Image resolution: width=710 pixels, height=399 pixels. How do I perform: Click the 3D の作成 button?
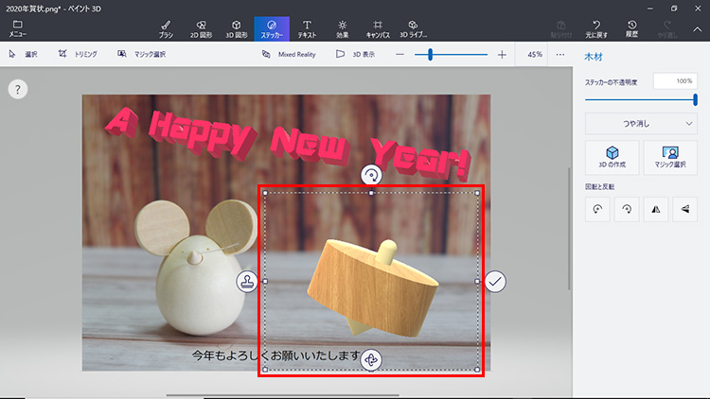coord(612,156)
